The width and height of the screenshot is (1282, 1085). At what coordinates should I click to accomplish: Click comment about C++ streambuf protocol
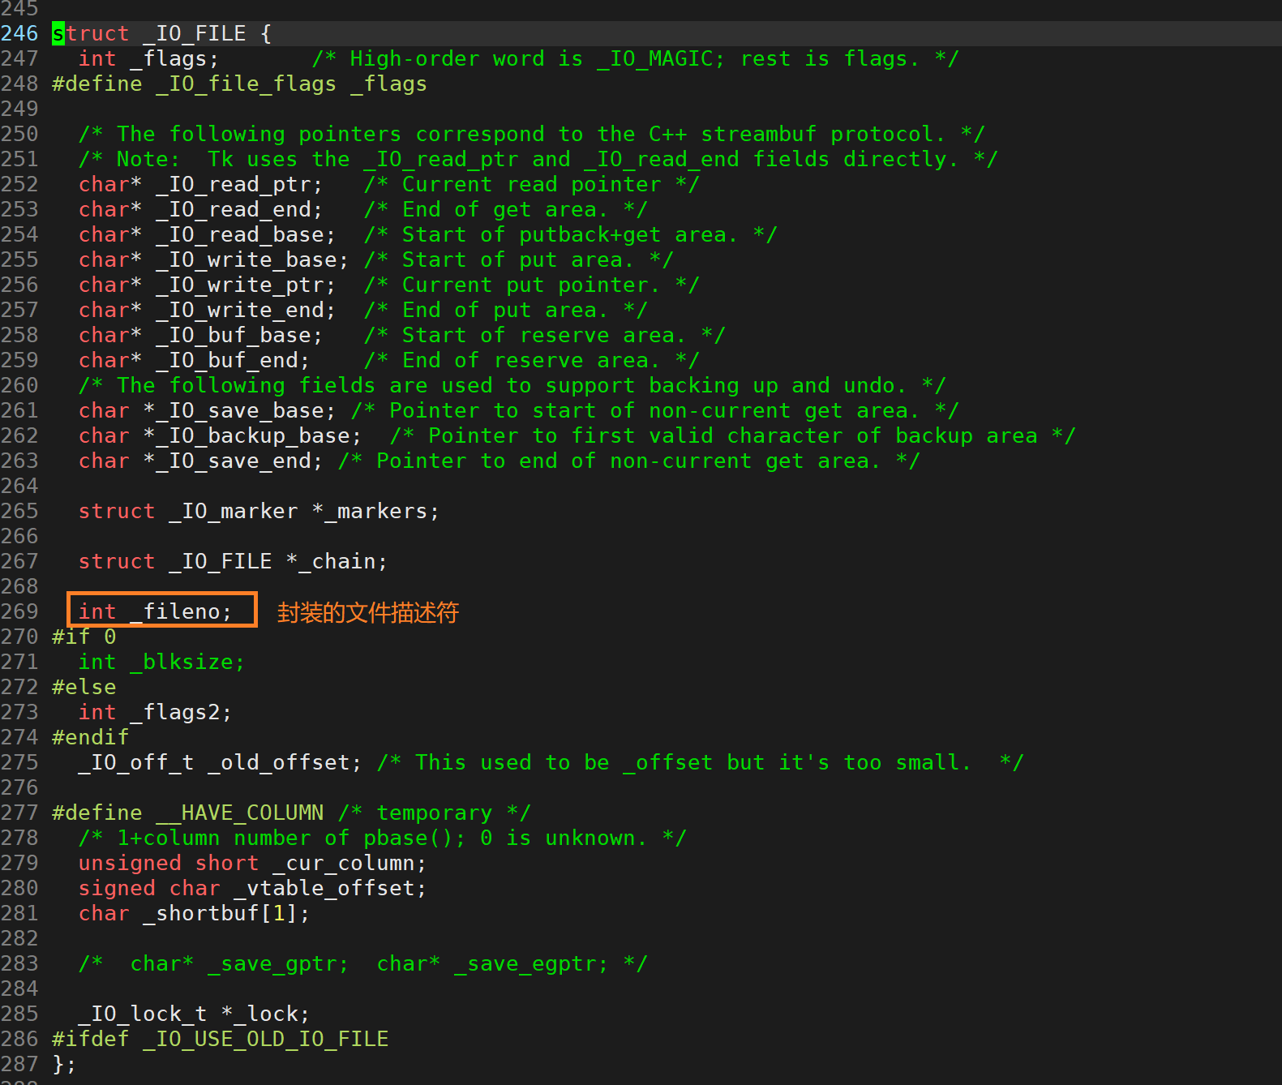531,134
